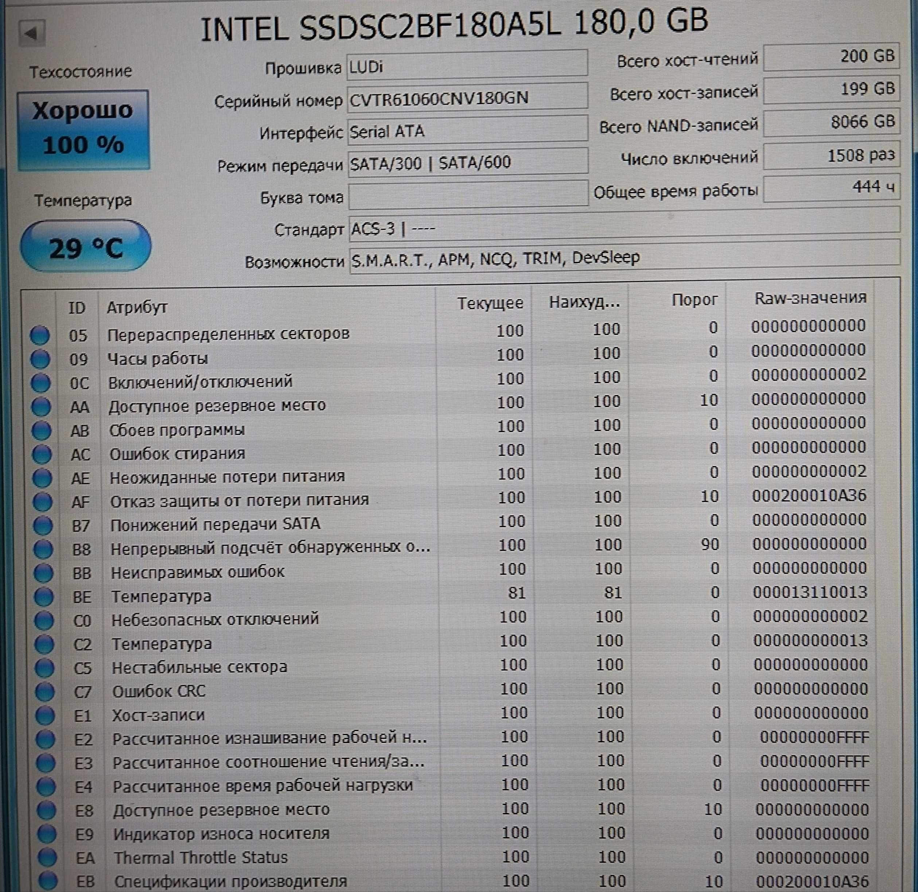The width and height of the screenshot is (918, 892).
Task: Click the status circle for attribute AE
Action: (x=42, y=478)
